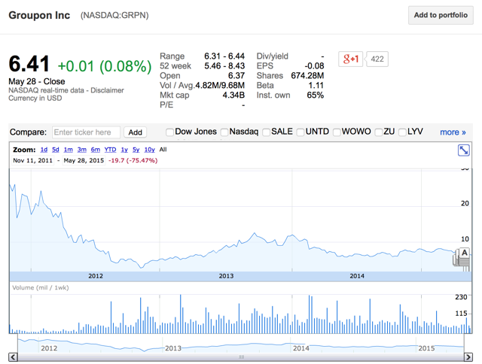Open the Disclaimer link

tap(107, 90)
